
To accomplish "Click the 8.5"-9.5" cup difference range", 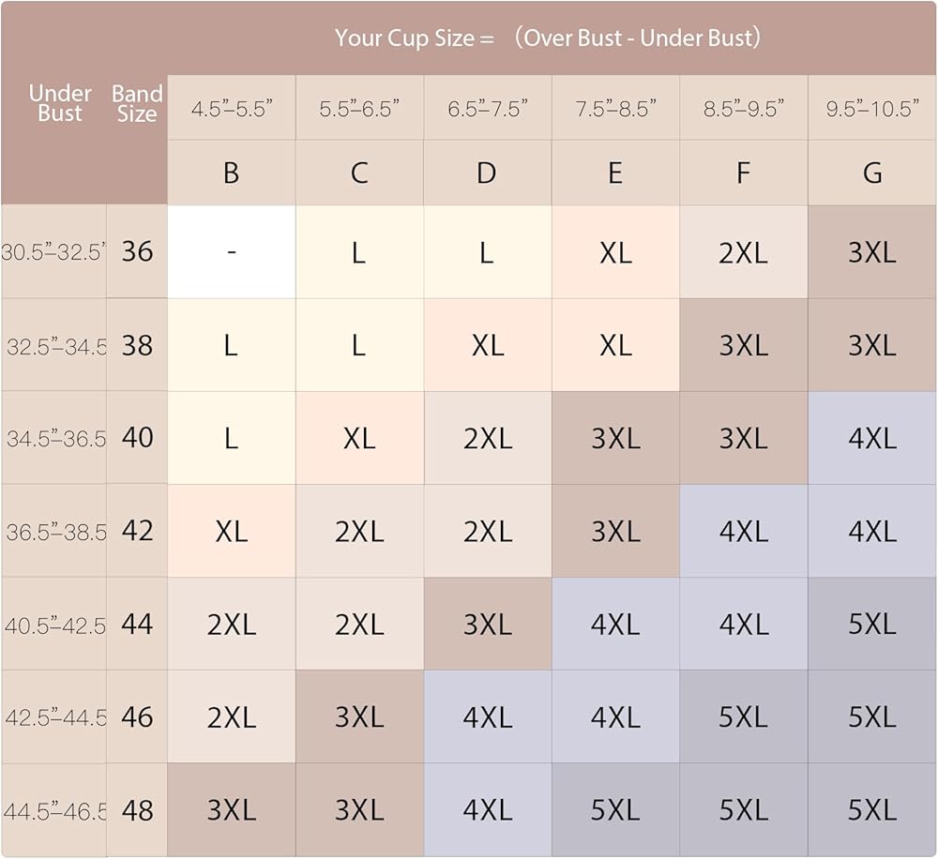I will point(743,109).
